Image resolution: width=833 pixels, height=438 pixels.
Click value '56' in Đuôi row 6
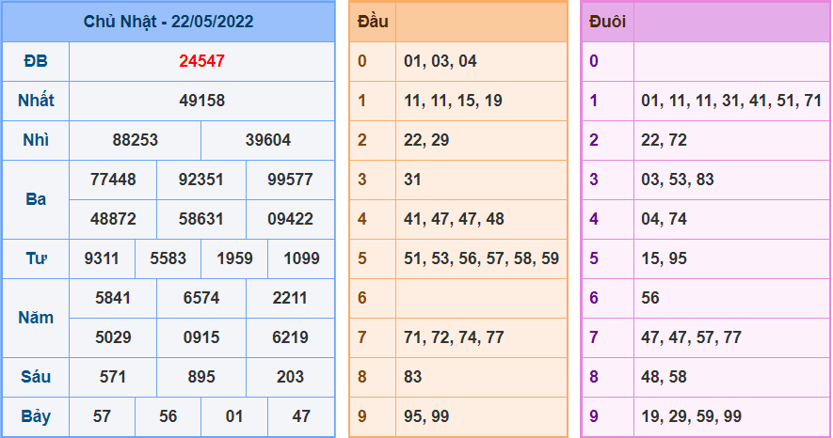pyautogui.click(x=649, y=298)
